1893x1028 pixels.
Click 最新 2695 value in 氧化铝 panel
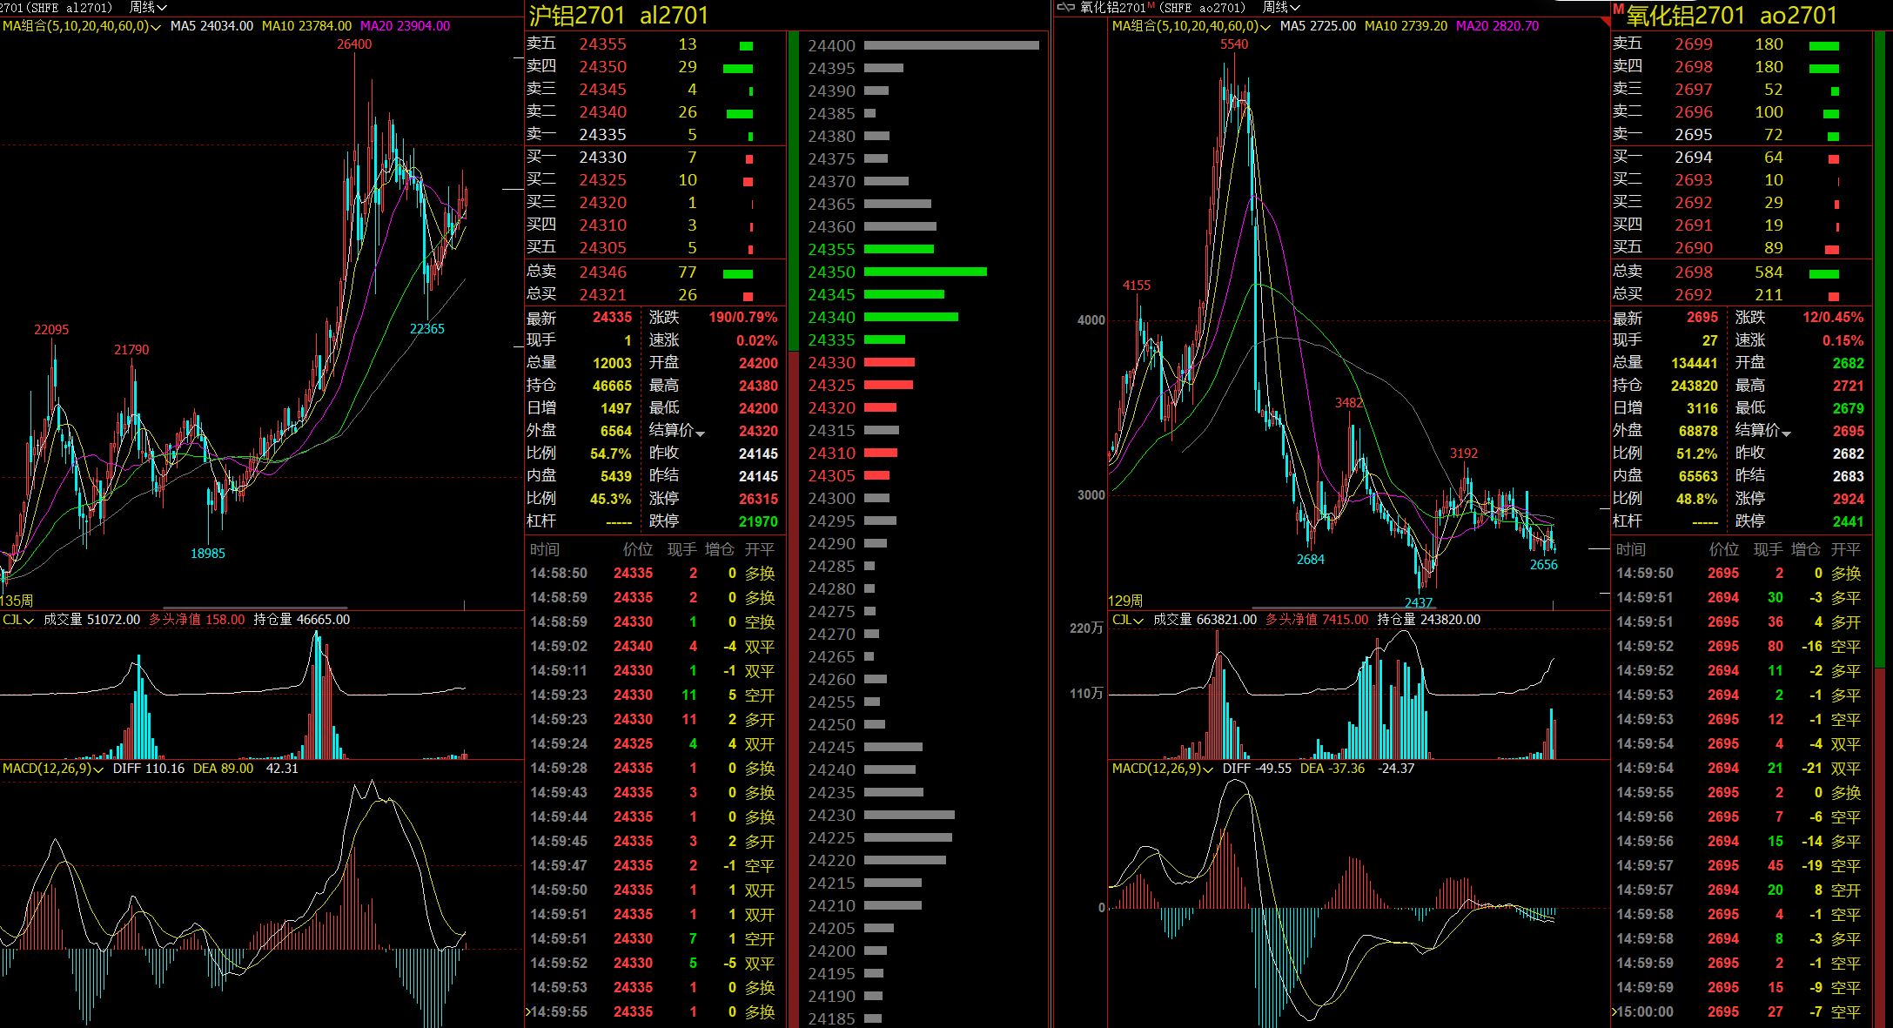[1702, 319]
